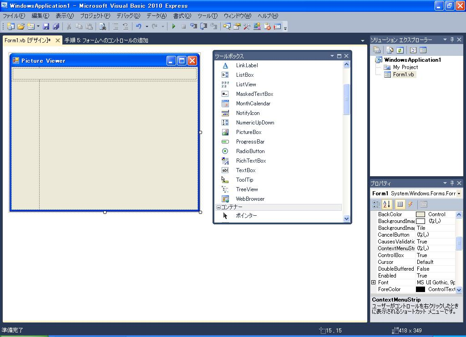Image resolution: width=466 pixels, height=337 pixels.
Task: Open the Project (プロジェクト) menu
Action: [x=95, y=16]
